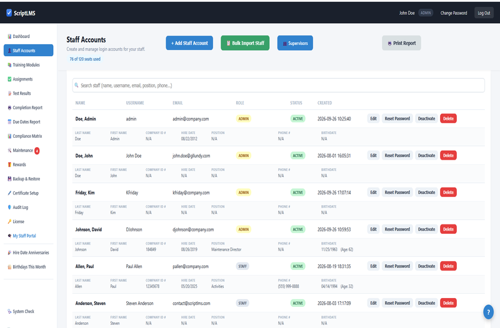Click the Dashboard chart icon
The image size is (500, 328).
pyautogui.click(x=9, y=36)
